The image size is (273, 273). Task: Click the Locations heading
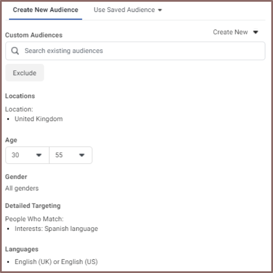click(x=20, y=96)
